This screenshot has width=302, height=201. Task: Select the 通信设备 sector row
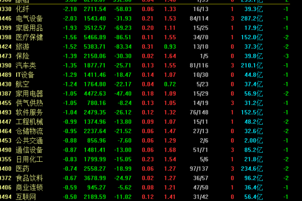30,150
